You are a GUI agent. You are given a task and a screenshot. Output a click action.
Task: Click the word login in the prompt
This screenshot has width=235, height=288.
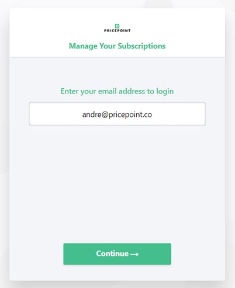165,91
